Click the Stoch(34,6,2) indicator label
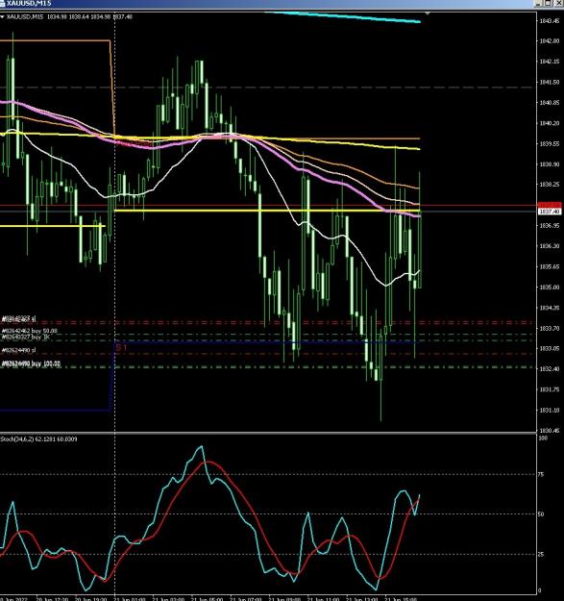This screenshot has width=564, height=601. pos(38,438)
